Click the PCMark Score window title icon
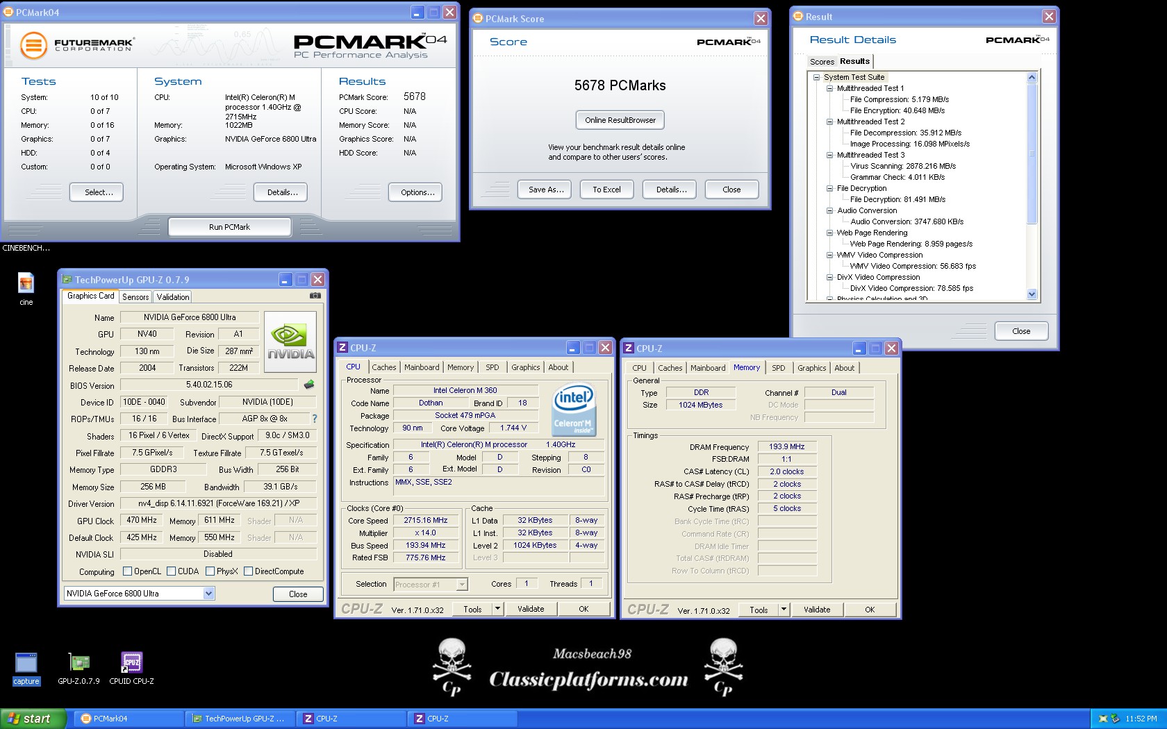 [x=478, y=18]
